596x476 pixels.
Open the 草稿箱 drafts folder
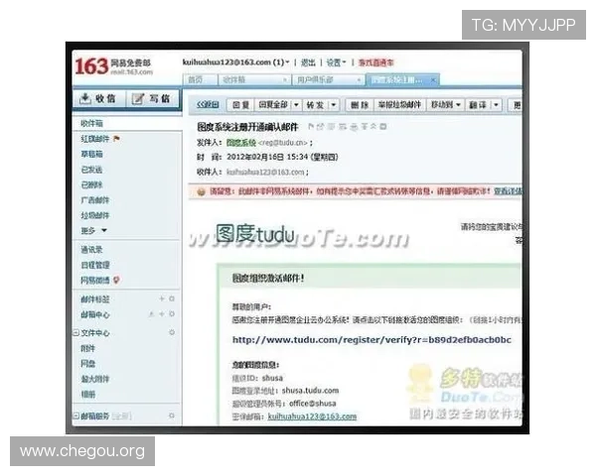(91, 154)
